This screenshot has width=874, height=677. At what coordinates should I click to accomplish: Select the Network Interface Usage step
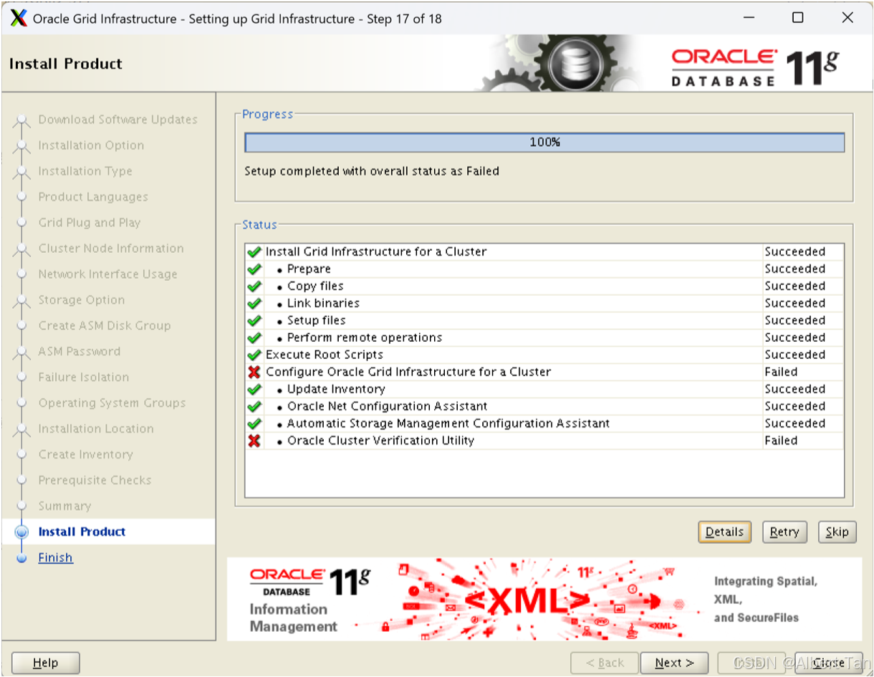107,274
